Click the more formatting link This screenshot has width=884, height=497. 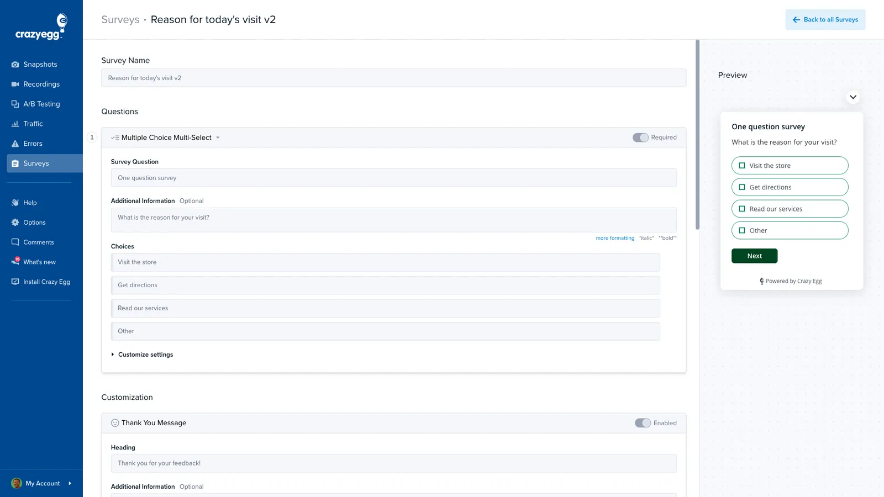point(615,238)
